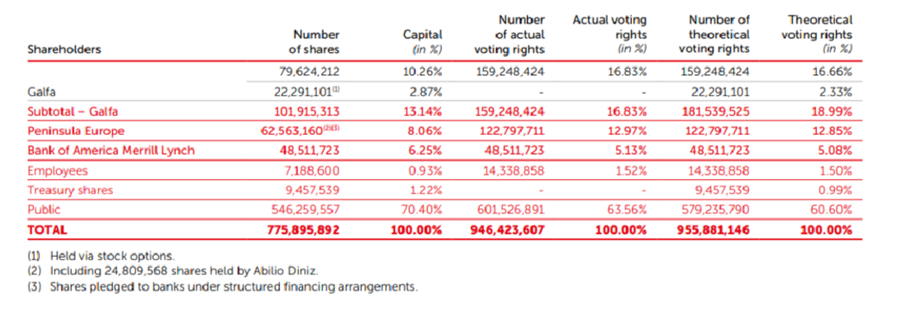Select Public capital percentage 70.40%
Viewport: 898px width, 309px height.
point(423,209)
